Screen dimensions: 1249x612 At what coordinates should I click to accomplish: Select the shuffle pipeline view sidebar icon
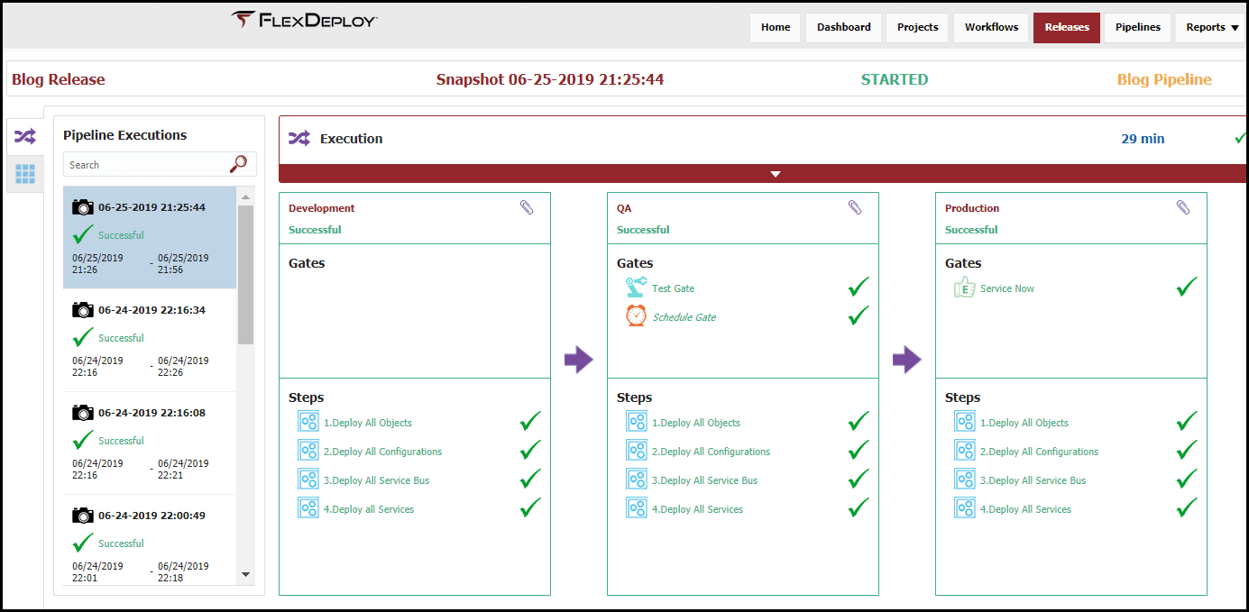click(x=25, y=137)
